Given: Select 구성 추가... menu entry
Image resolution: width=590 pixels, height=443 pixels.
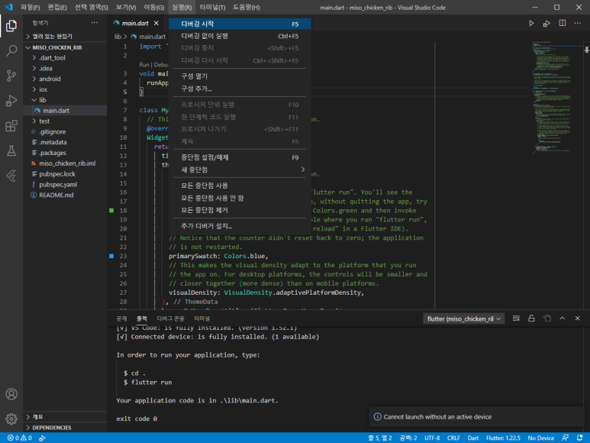Looking at the screenshot, I should (x=240, y=89).
